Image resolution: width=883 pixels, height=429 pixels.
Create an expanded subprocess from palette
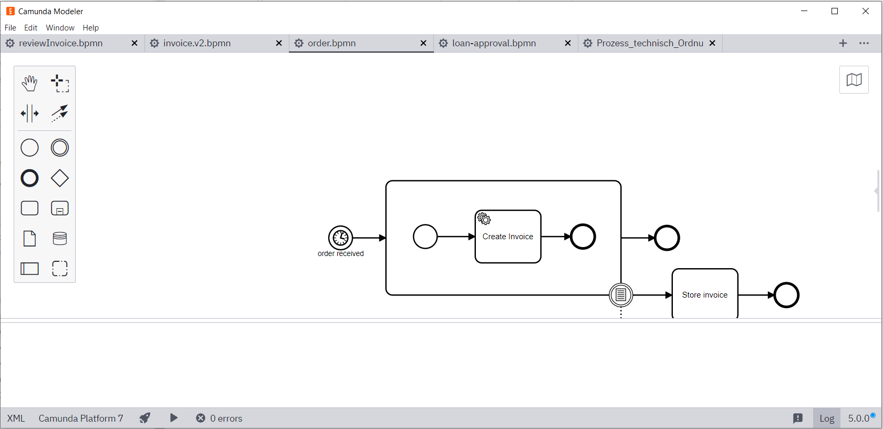click(x=60, y=209)
